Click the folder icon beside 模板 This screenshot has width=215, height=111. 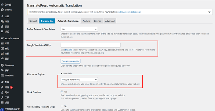[x=2, y=70]
